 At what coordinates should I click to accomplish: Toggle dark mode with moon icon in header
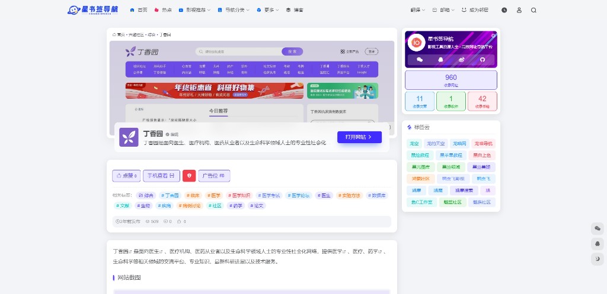click(x=504, y=11)
